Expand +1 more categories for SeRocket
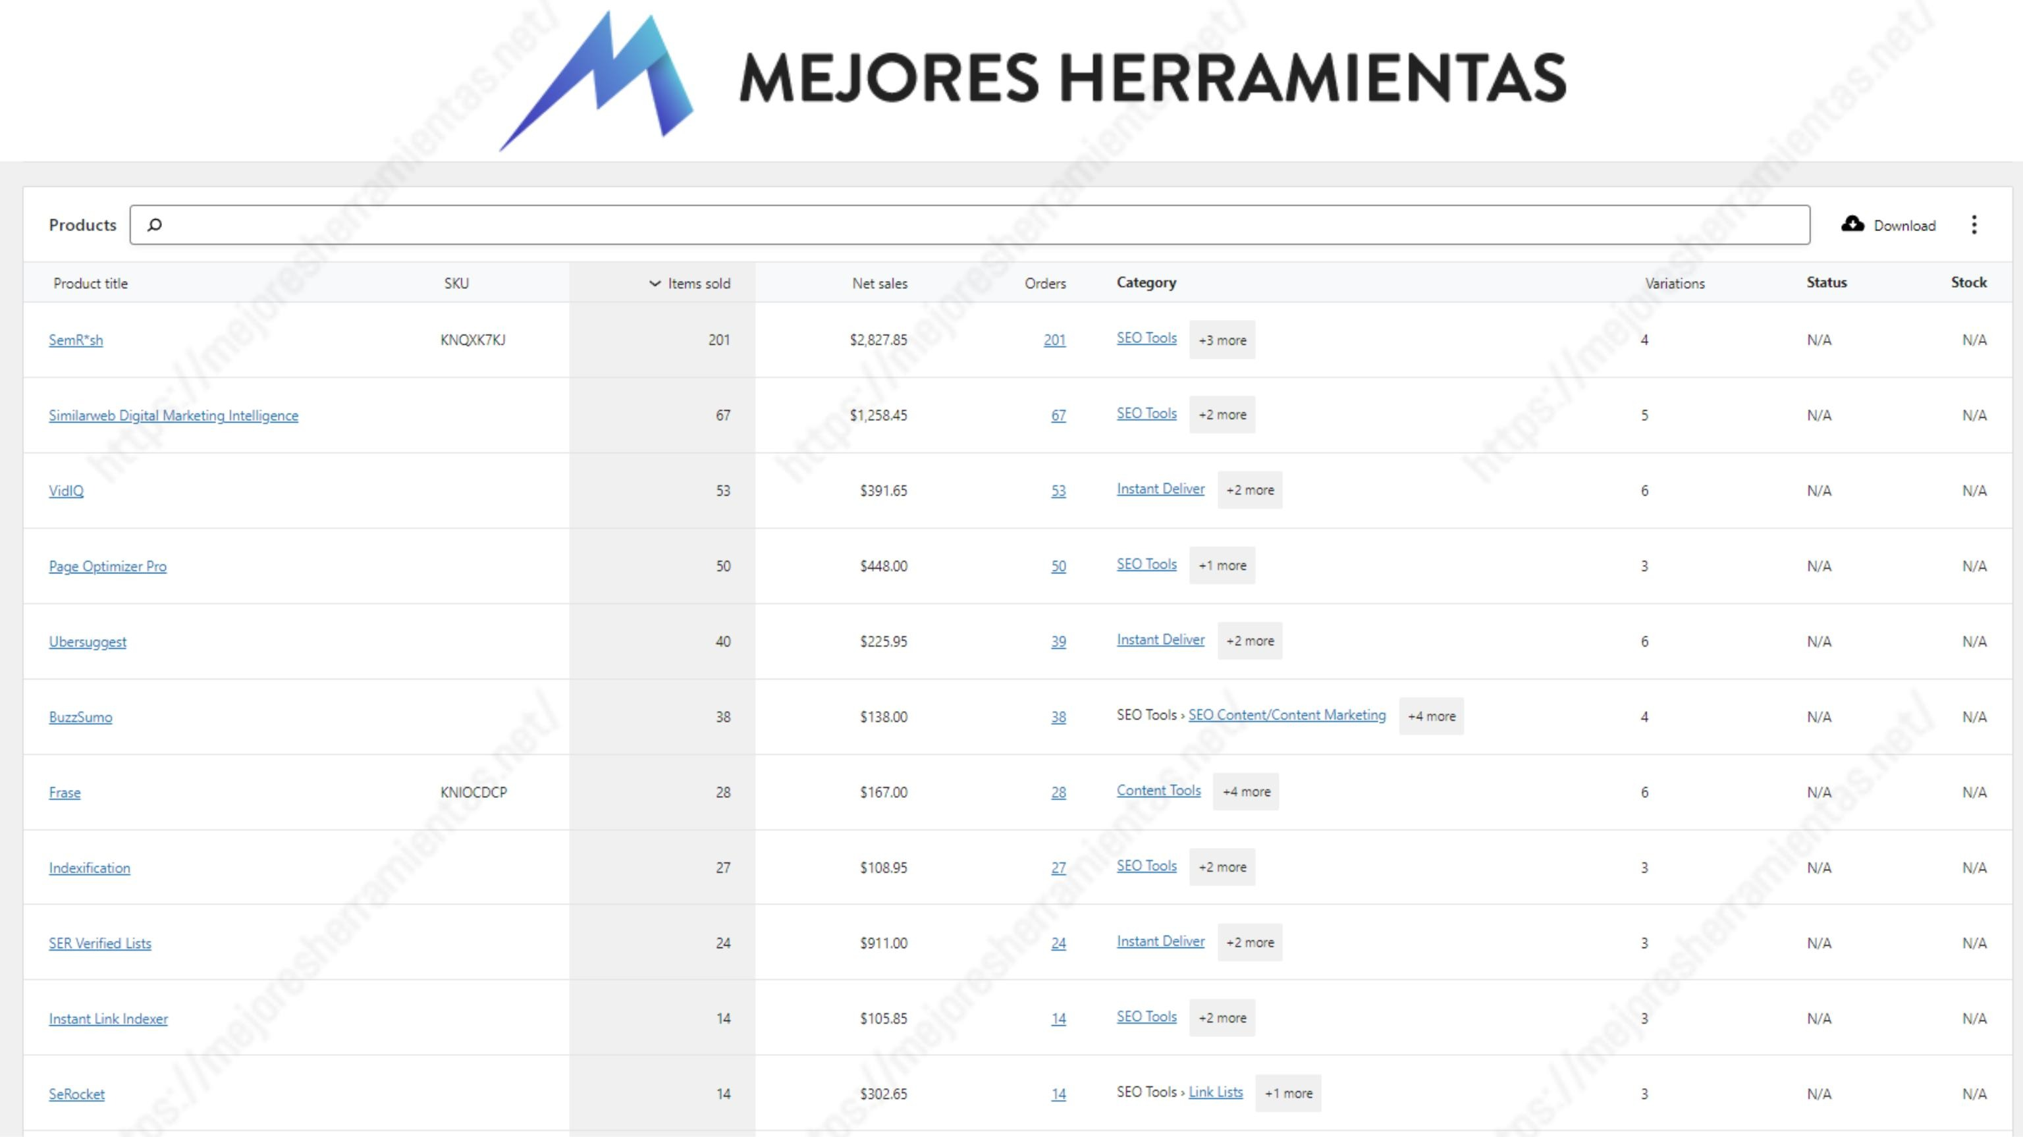2023x1137 pixels. (1289, 1093)
